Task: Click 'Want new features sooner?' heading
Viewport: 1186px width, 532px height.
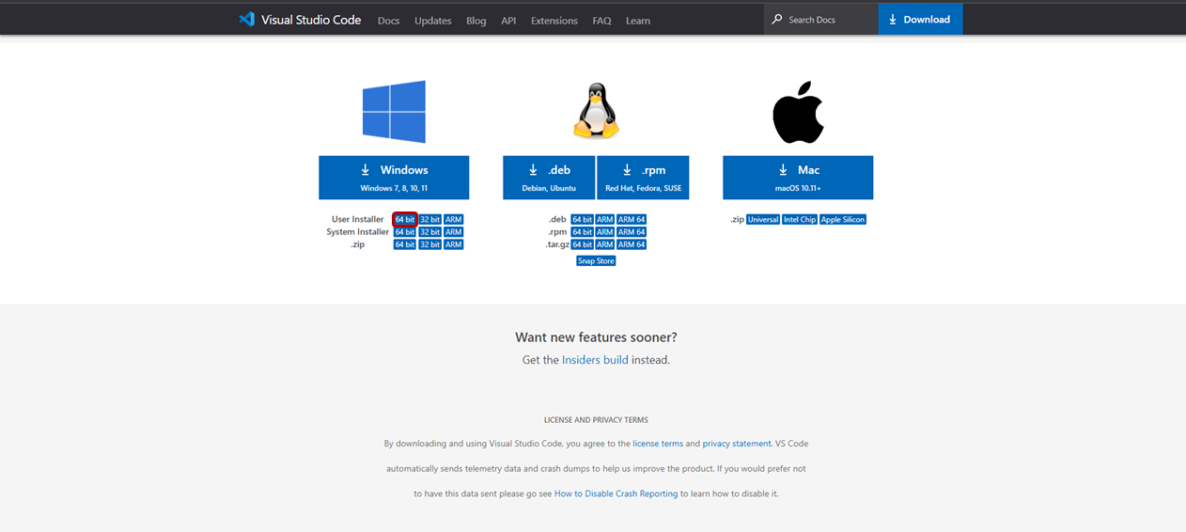Action: (x=596, y=337)
